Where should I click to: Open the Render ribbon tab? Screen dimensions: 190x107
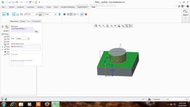pos(40,7)
